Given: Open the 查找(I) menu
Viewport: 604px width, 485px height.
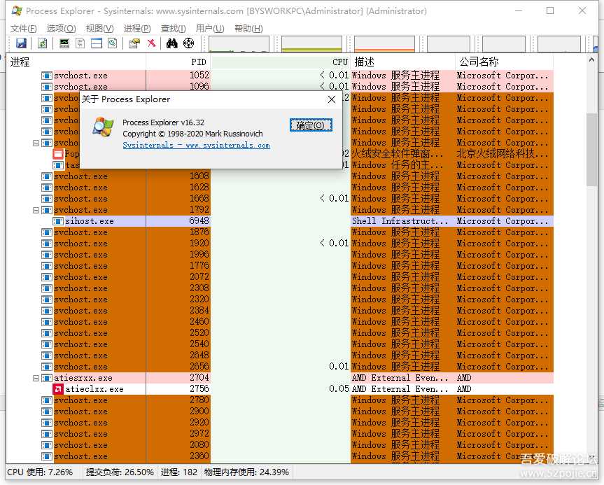Looking at the screenshot, I should [x=173, y=29].
